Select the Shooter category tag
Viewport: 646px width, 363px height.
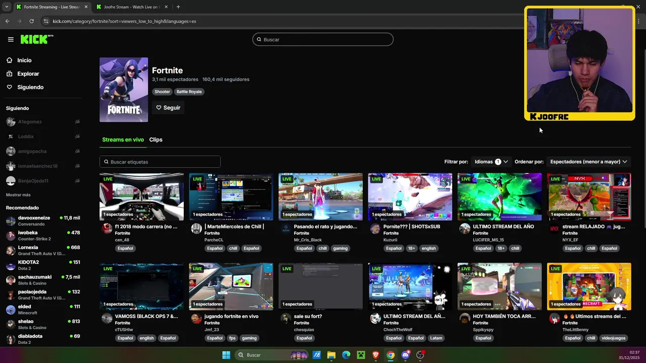(162, 92)
